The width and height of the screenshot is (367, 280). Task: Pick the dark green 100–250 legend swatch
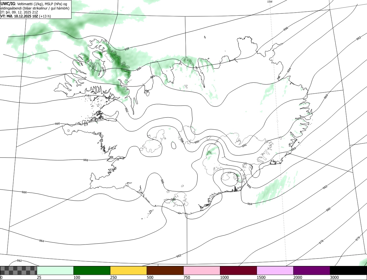point(92,271)
